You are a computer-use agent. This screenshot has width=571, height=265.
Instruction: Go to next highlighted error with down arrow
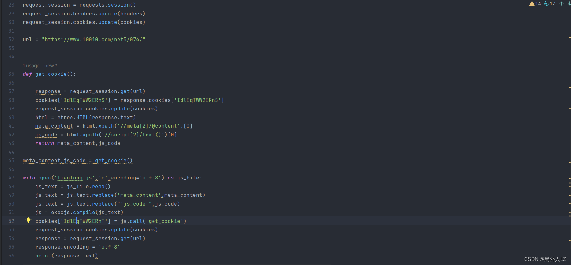pyautogui.click(x=569, y=3)
